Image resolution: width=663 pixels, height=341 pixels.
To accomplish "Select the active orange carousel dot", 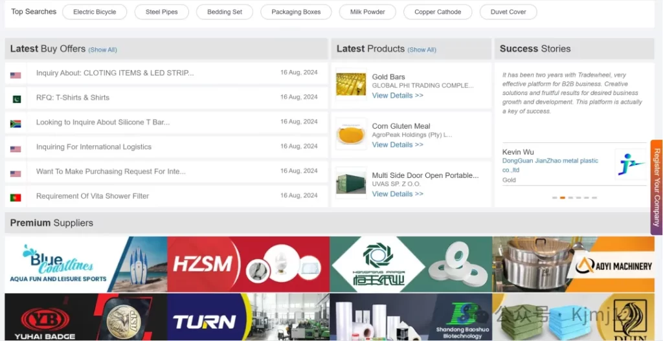I will (x=563, y=197).
